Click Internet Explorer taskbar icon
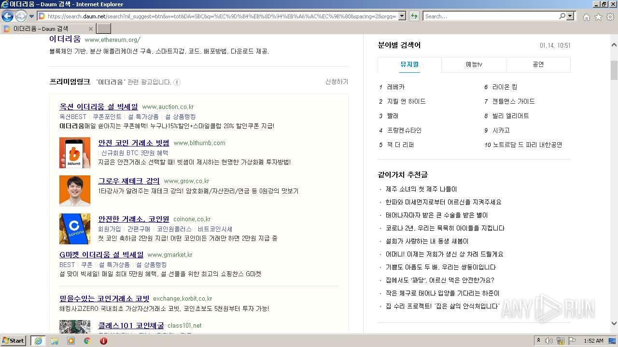 coord(38,341)
